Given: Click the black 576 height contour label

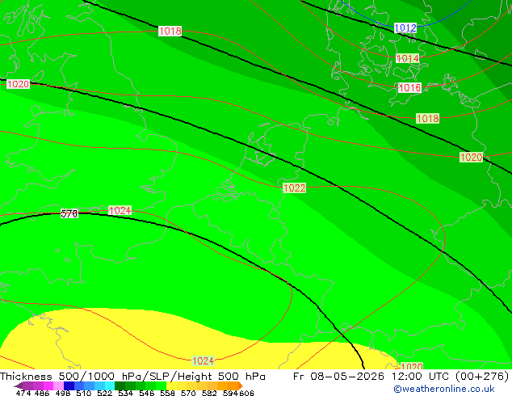Looking at the screenshot, I should [x=69, y=213].
